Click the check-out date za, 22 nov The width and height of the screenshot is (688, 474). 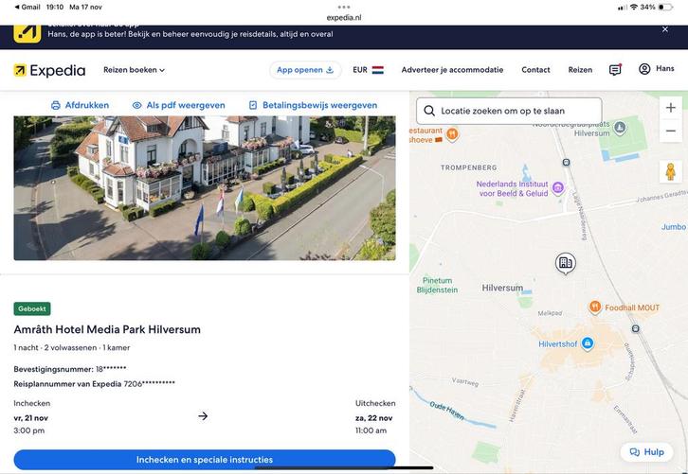tap(373, 418)
